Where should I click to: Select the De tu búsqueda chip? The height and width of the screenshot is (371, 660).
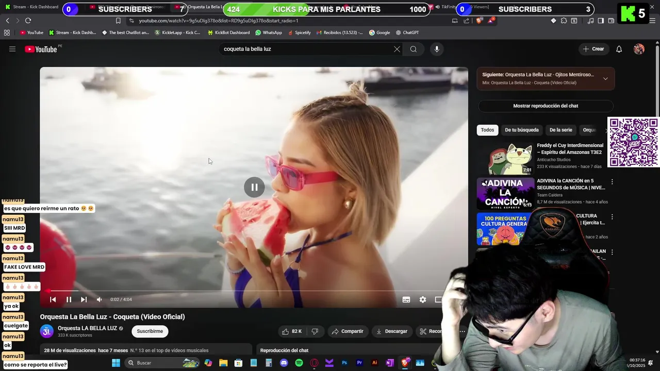pyautogui.click(x=522, y=130)
